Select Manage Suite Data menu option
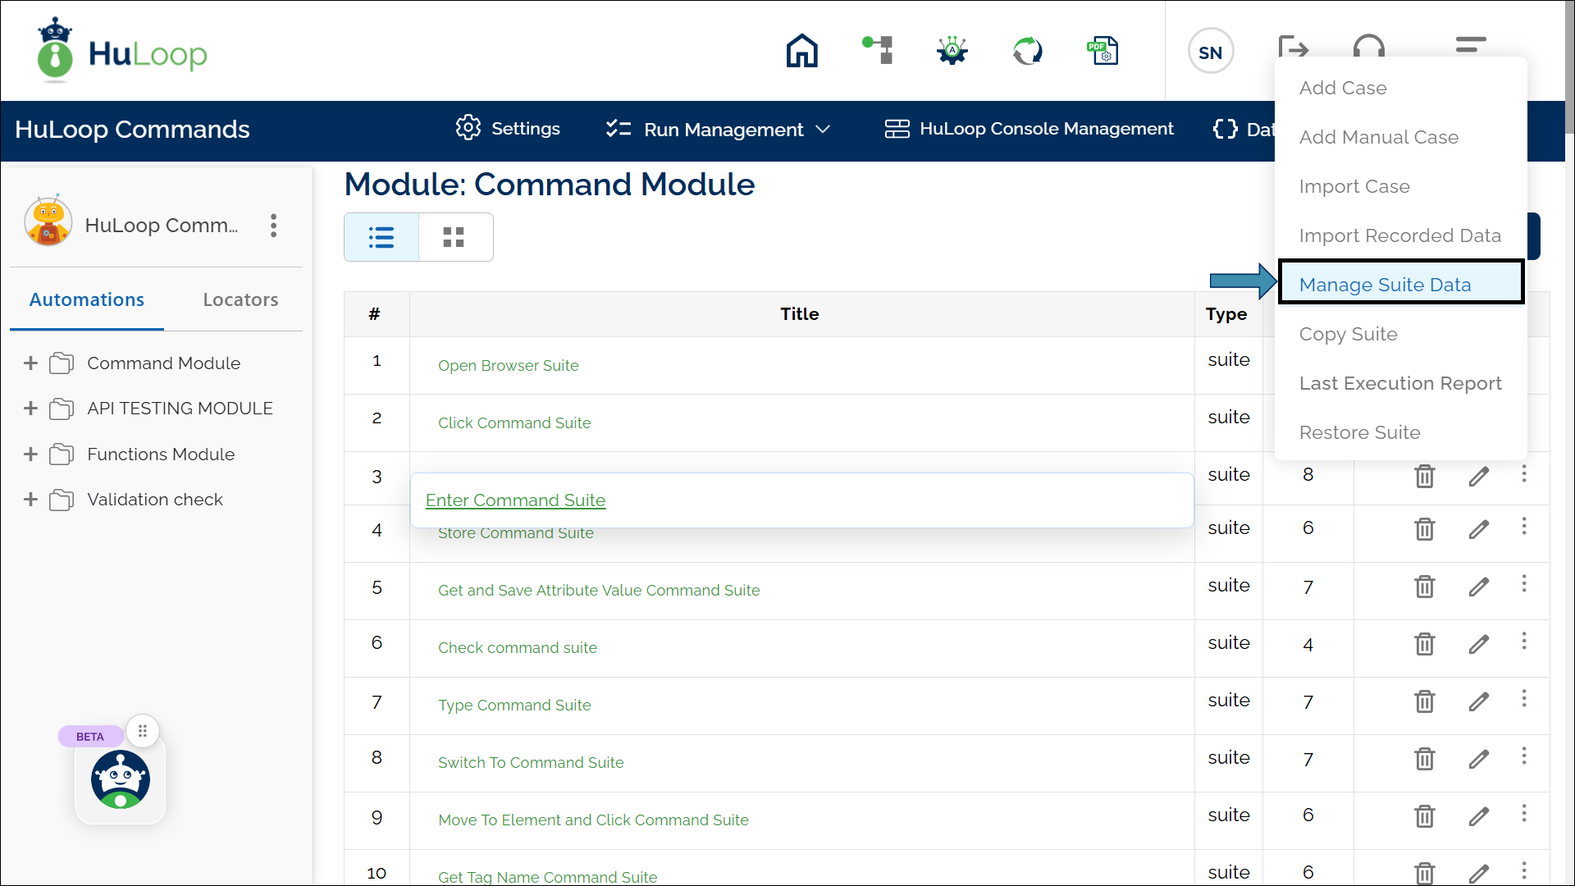1575x886 pixels. pyautogui.click(x=1385, y=285)
